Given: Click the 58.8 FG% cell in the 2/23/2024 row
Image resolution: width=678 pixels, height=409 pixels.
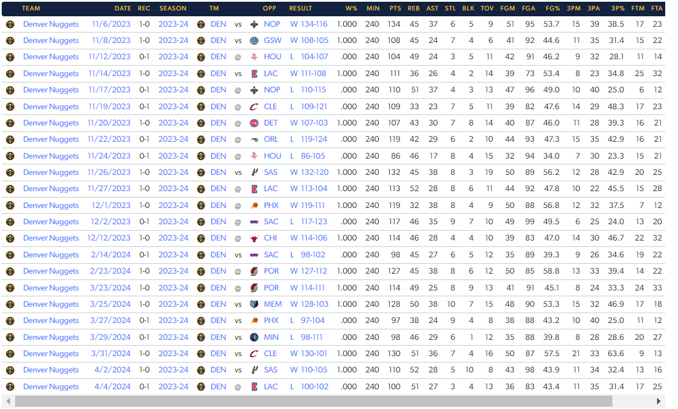Looking at the screenshot, I should tap(551, 271).
